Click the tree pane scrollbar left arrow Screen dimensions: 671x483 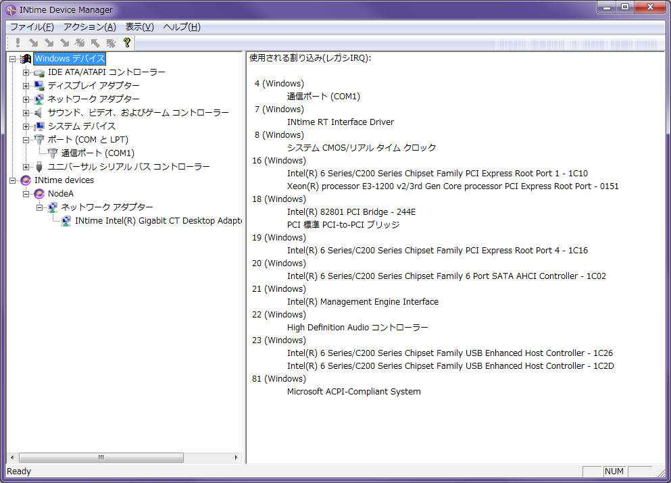(12, 457)
